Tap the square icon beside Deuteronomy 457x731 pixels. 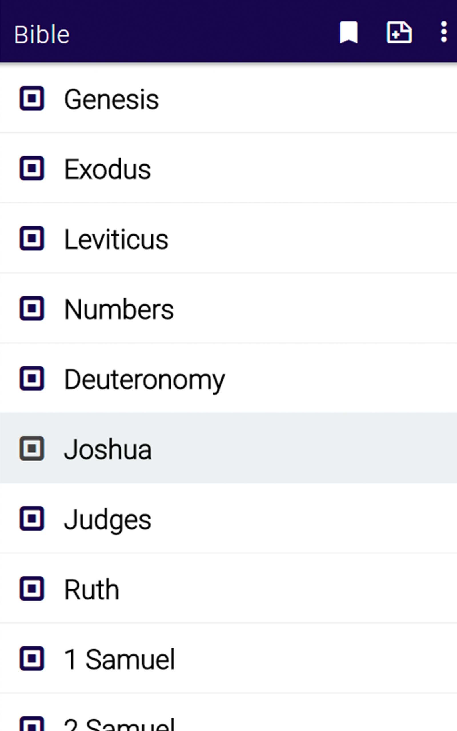point(32,378)
